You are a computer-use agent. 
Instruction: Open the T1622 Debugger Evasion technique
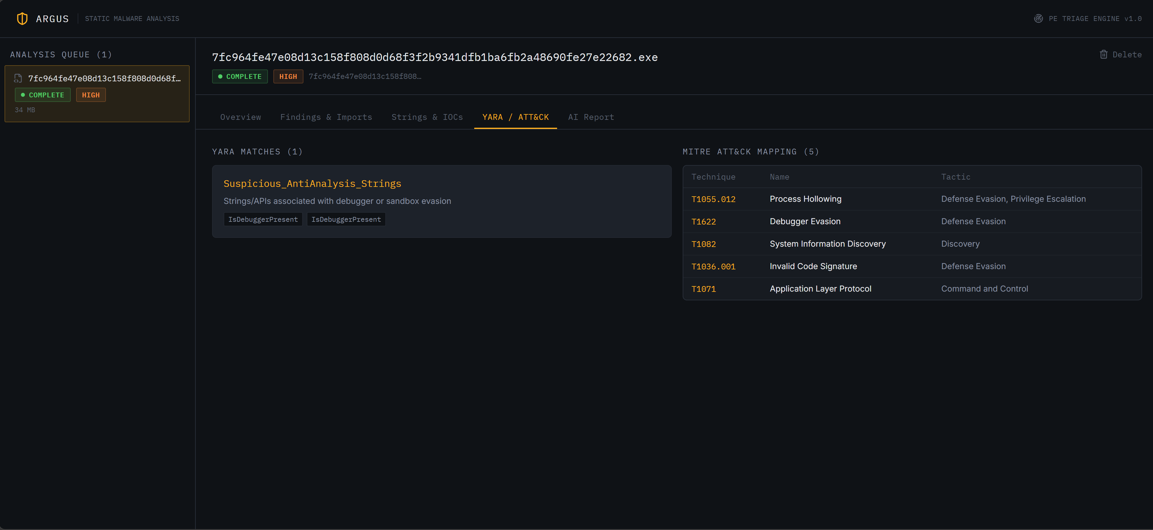point(704,221)
